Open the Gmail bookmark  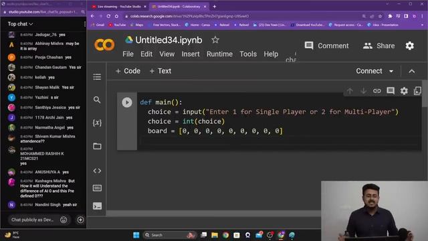pos(98,25)
